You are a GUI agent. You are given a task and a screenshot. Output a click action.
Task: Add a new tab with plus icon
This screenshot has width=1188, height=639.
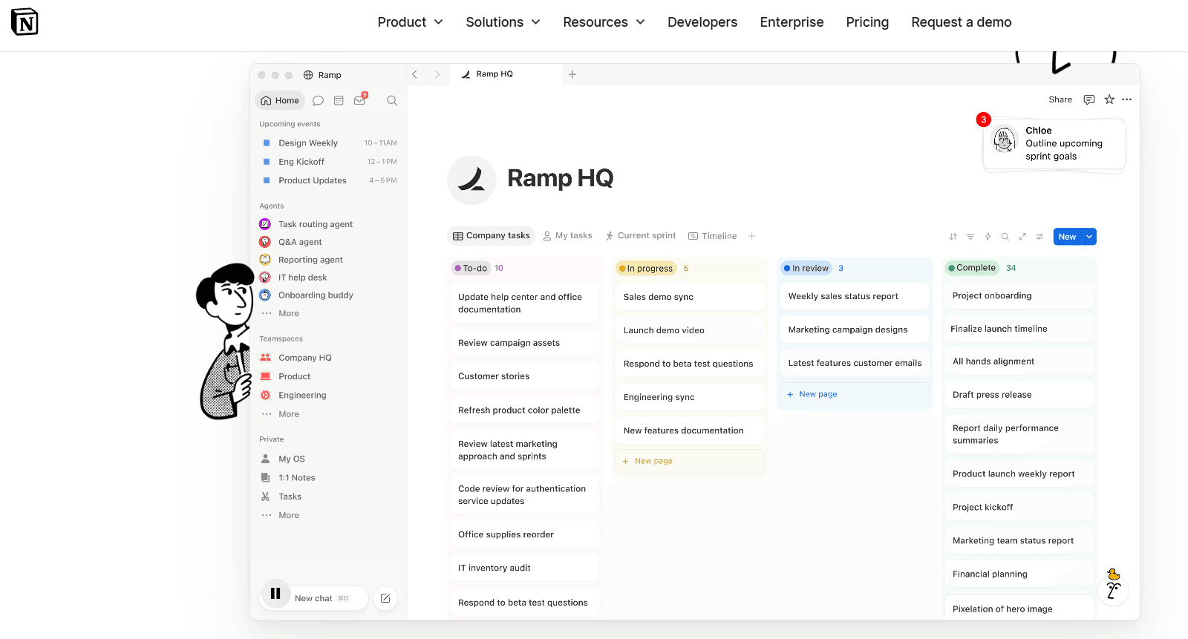point(572,74)
